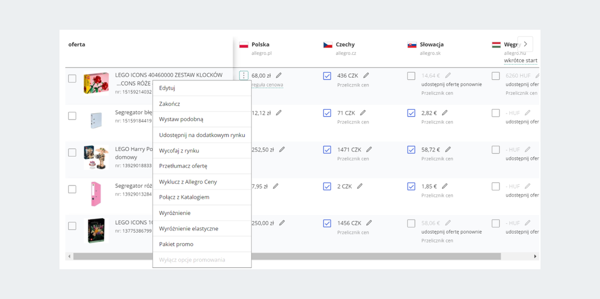Image resolution: width=600 pixels, height=299 pixels.
Task: Edit the 250,00 zł price
Action: tap(282, 223)
